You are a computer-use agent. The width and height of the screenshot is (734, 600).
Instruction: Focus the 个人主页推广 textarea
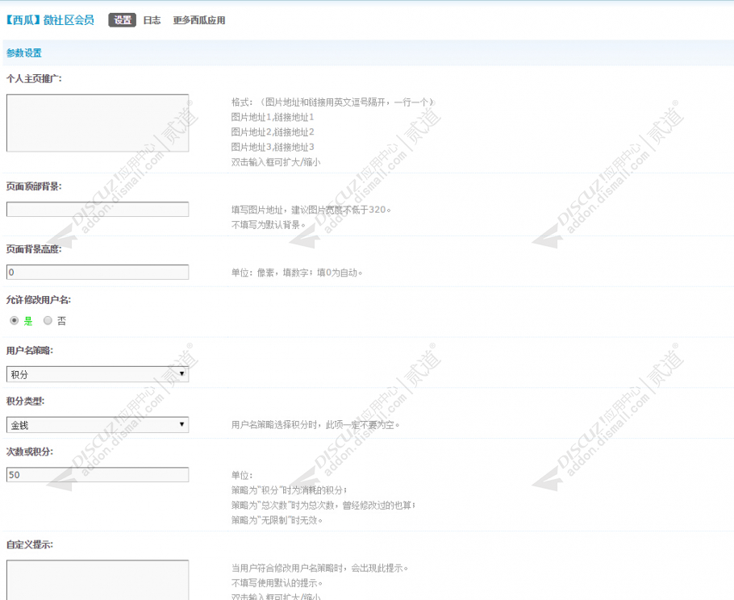[x=98, y=123]
